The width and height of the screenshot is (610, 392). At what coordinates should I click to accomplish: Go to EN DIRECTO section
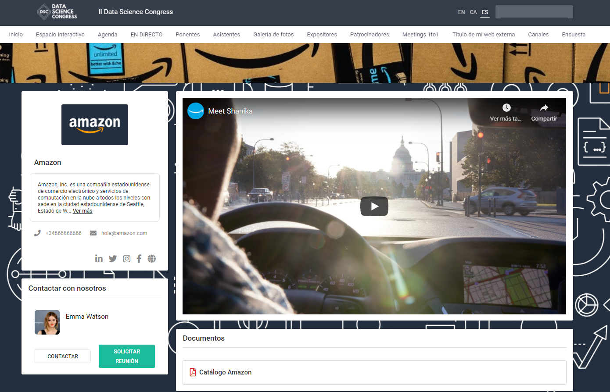click(x=147, y=35)
